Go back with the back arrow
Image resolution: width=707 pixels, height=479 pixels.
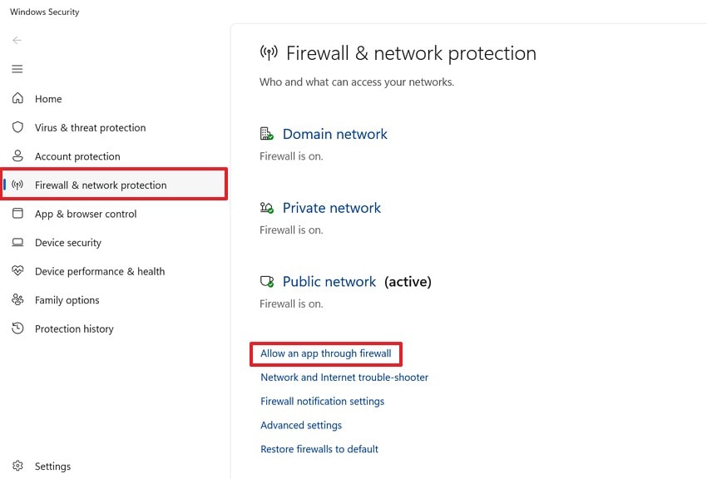[x=17, y=39]
